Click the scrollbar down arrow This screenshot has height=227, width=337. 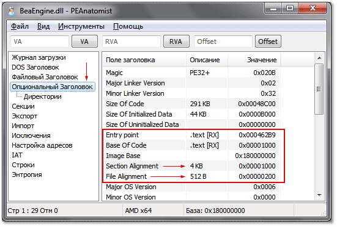point(319,195)
